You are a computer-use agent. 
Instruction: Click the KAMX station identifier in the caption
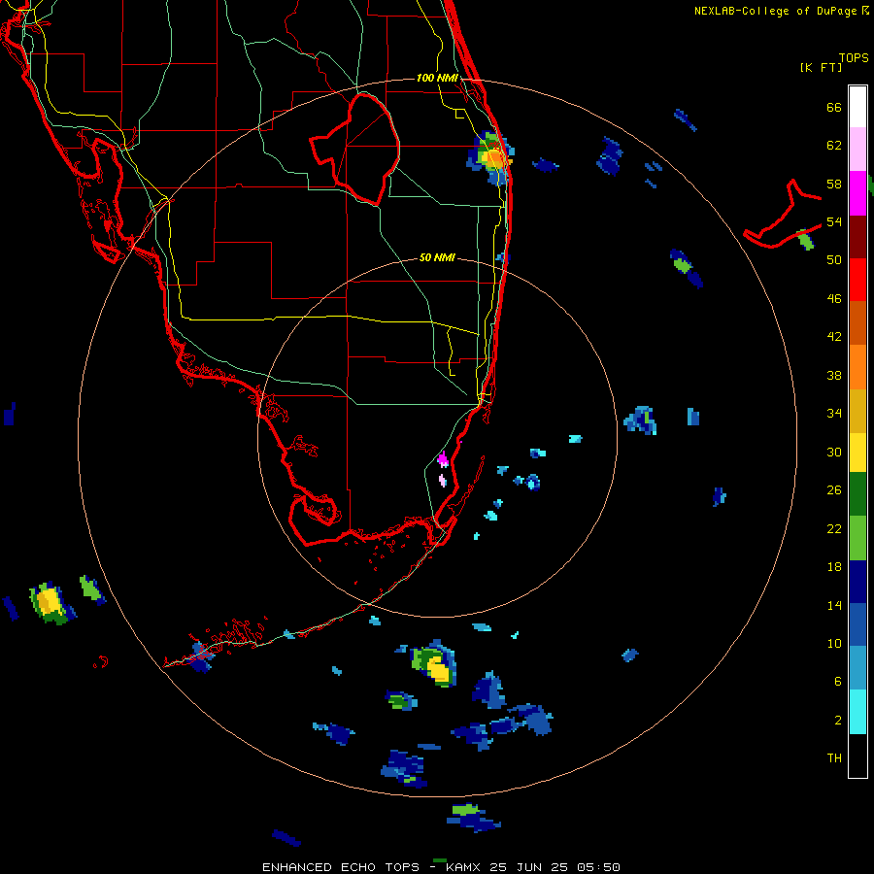[x=465, y=867]
